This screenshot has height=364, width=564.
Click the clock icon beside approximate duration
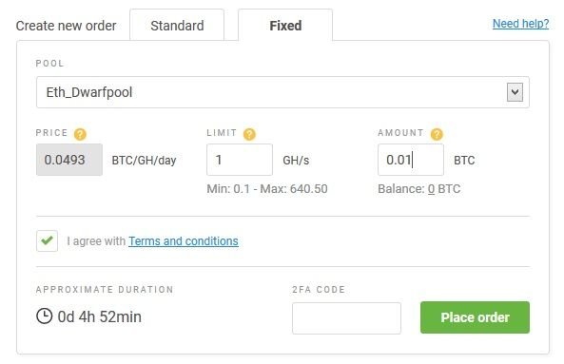[45, 316]
